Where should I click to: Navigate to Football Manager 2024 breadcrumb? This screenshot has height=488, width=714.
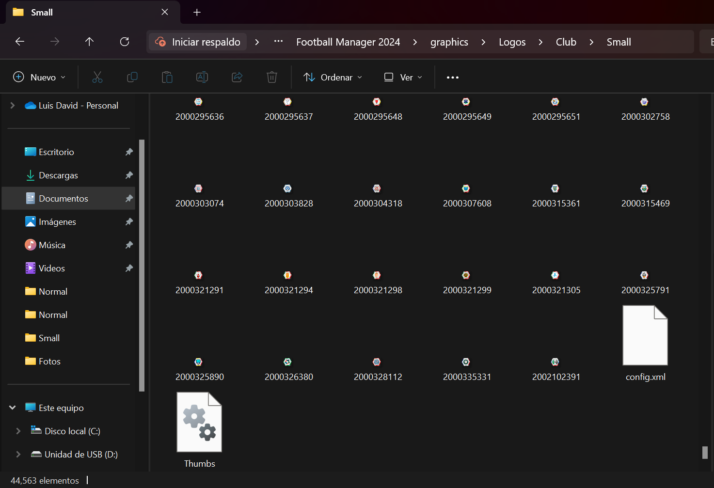[348, 42]
